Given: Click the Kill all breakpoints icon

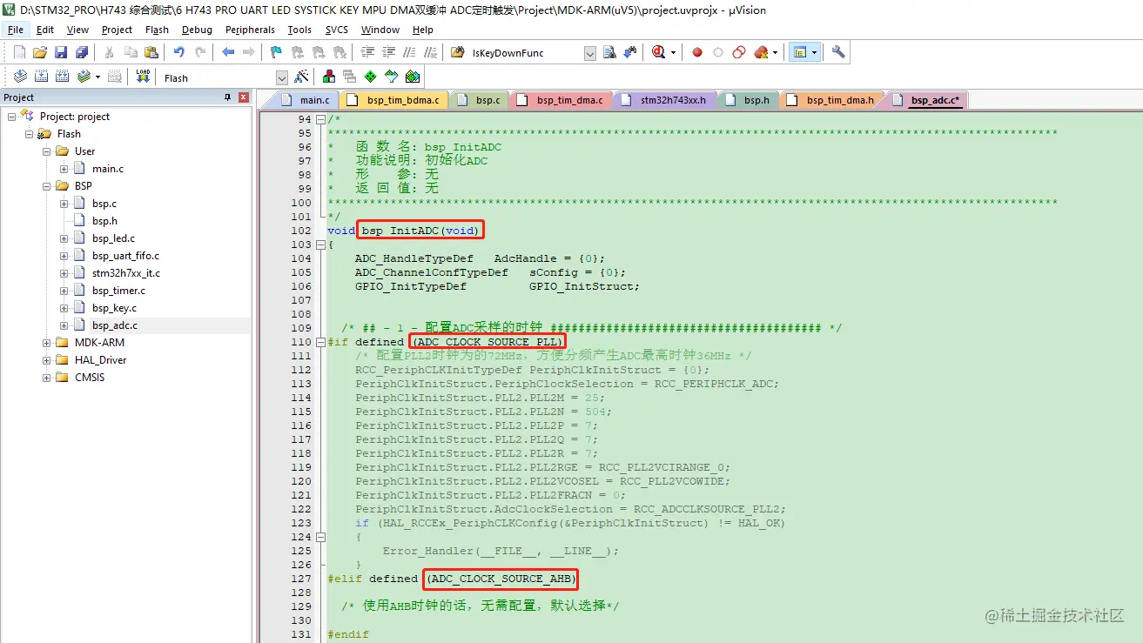Looking at the screenshot, I should click(762, 53).
